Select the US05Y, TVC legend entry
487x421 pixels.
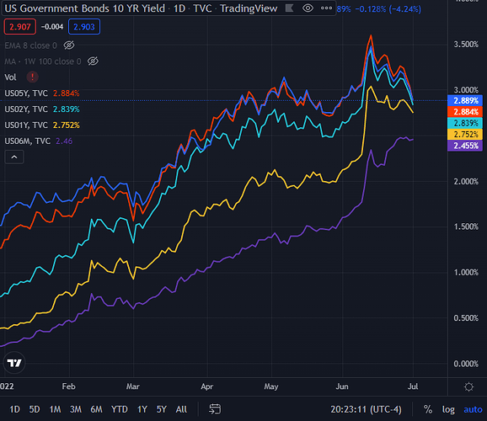(x=26, y=93)
